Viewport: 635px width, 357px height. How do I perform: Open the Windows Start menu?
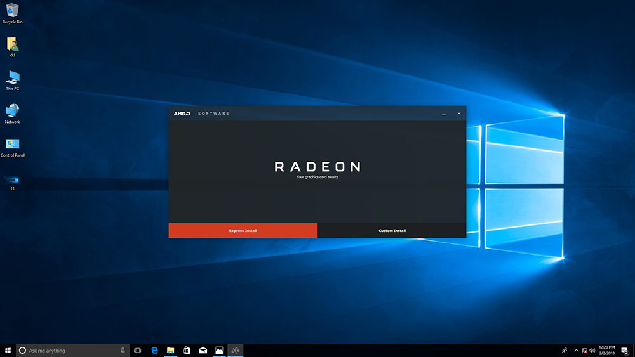click(8, 351)
